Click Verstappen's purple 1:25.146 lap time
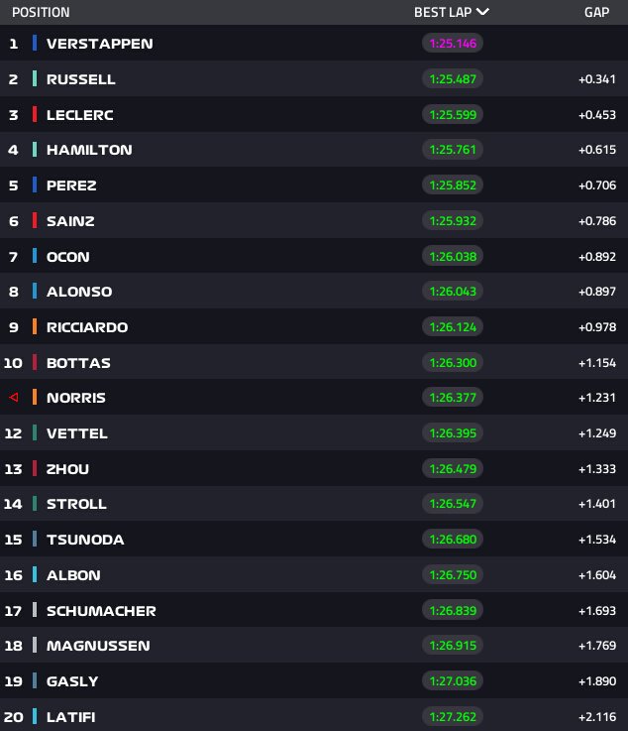This screenshot has height=731, width=628. tap(452, 44)
